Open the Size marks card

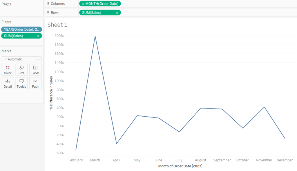tap(21, 70)
